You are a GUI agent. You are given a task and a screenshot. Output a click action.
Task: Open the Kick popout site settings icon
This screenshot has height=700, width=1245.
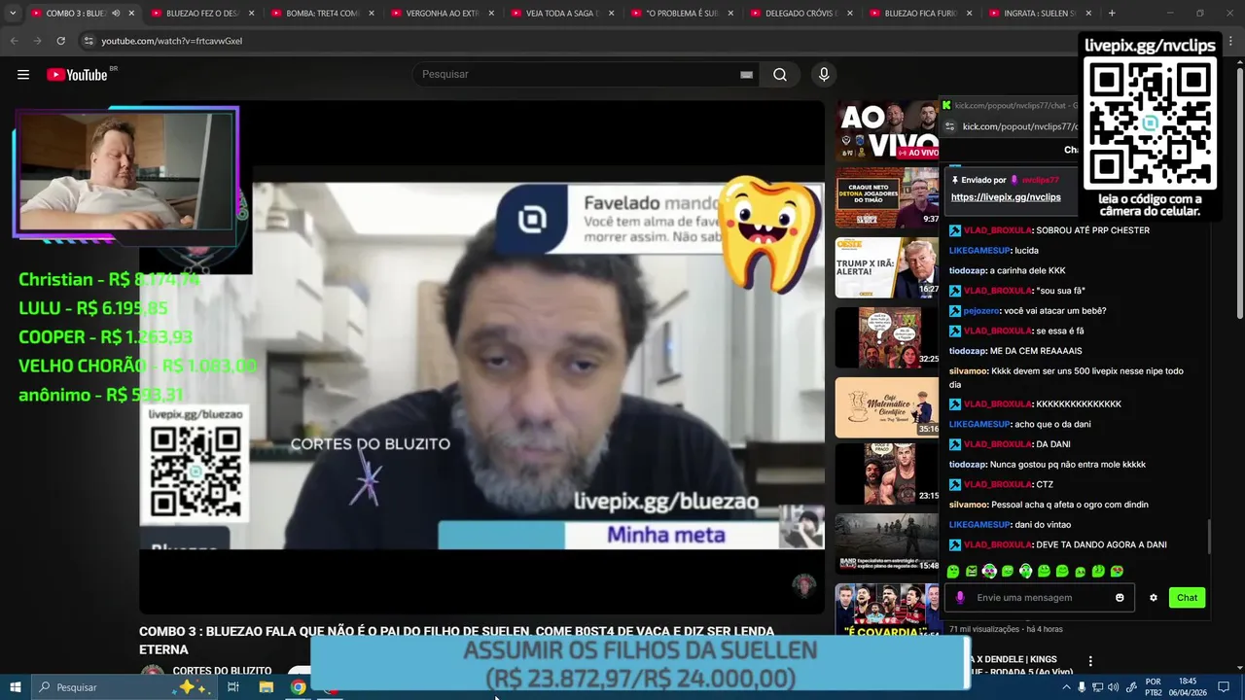(x=950, y=126)
